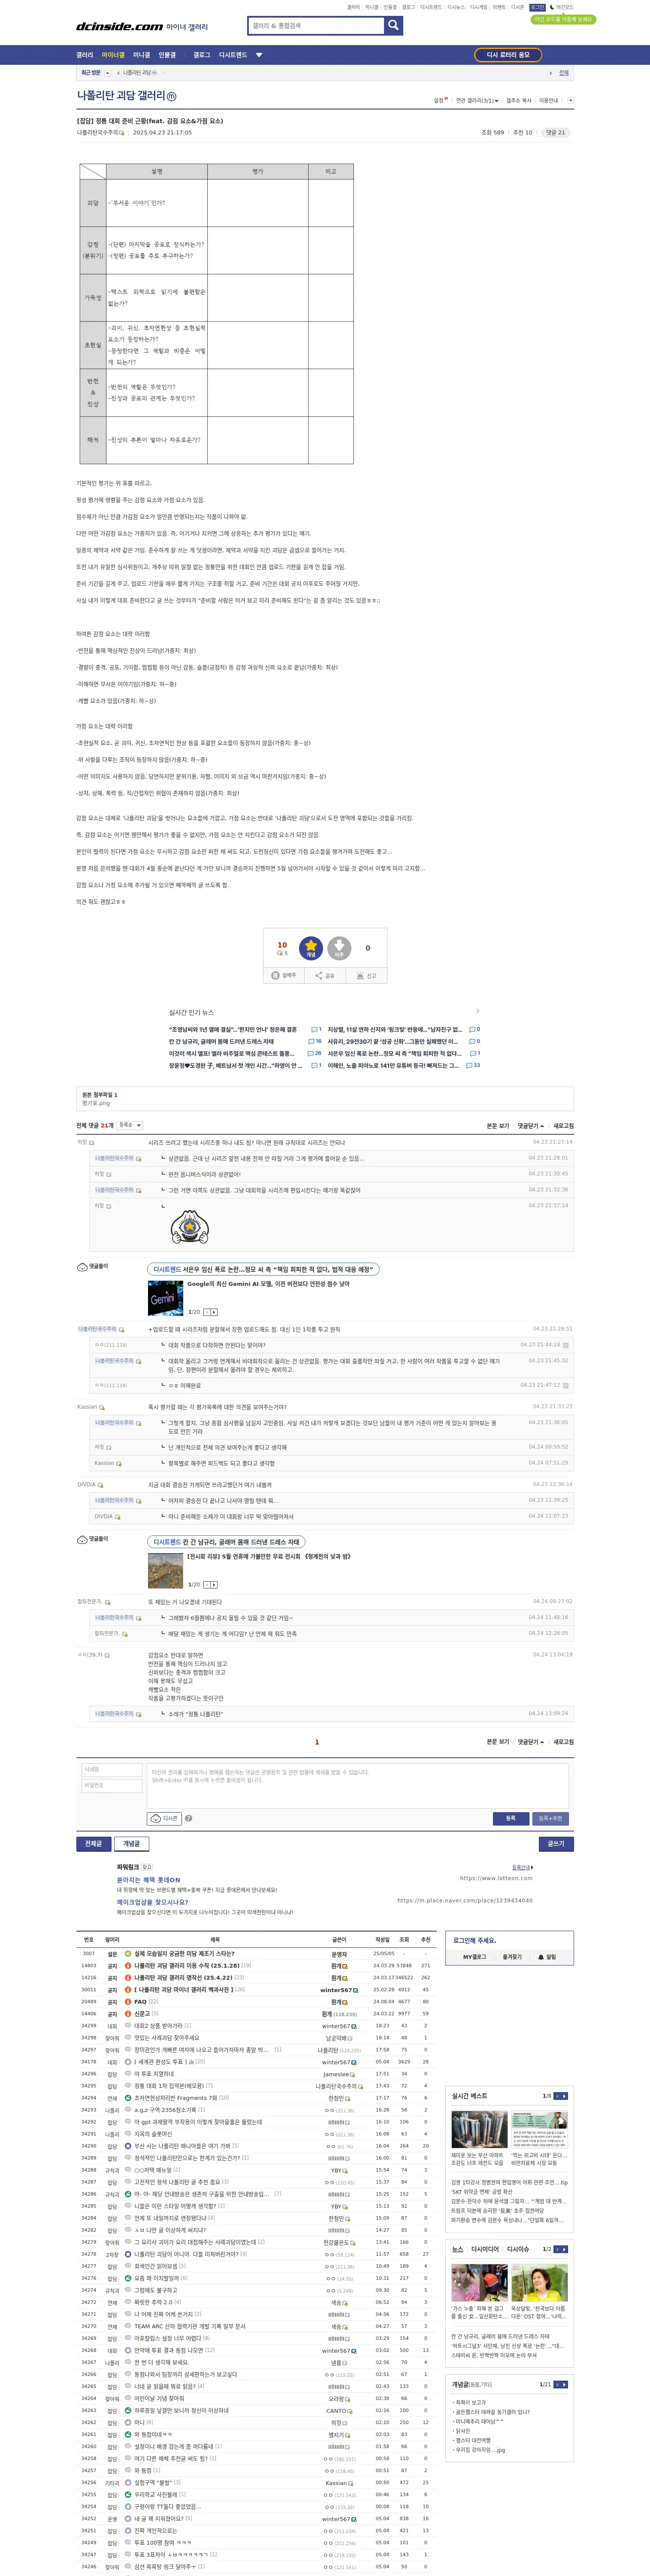The height and width of the screenshot is (2576, 650).
Task: Click the dccon police badge sticker in comments
Action: (190, 1226)
